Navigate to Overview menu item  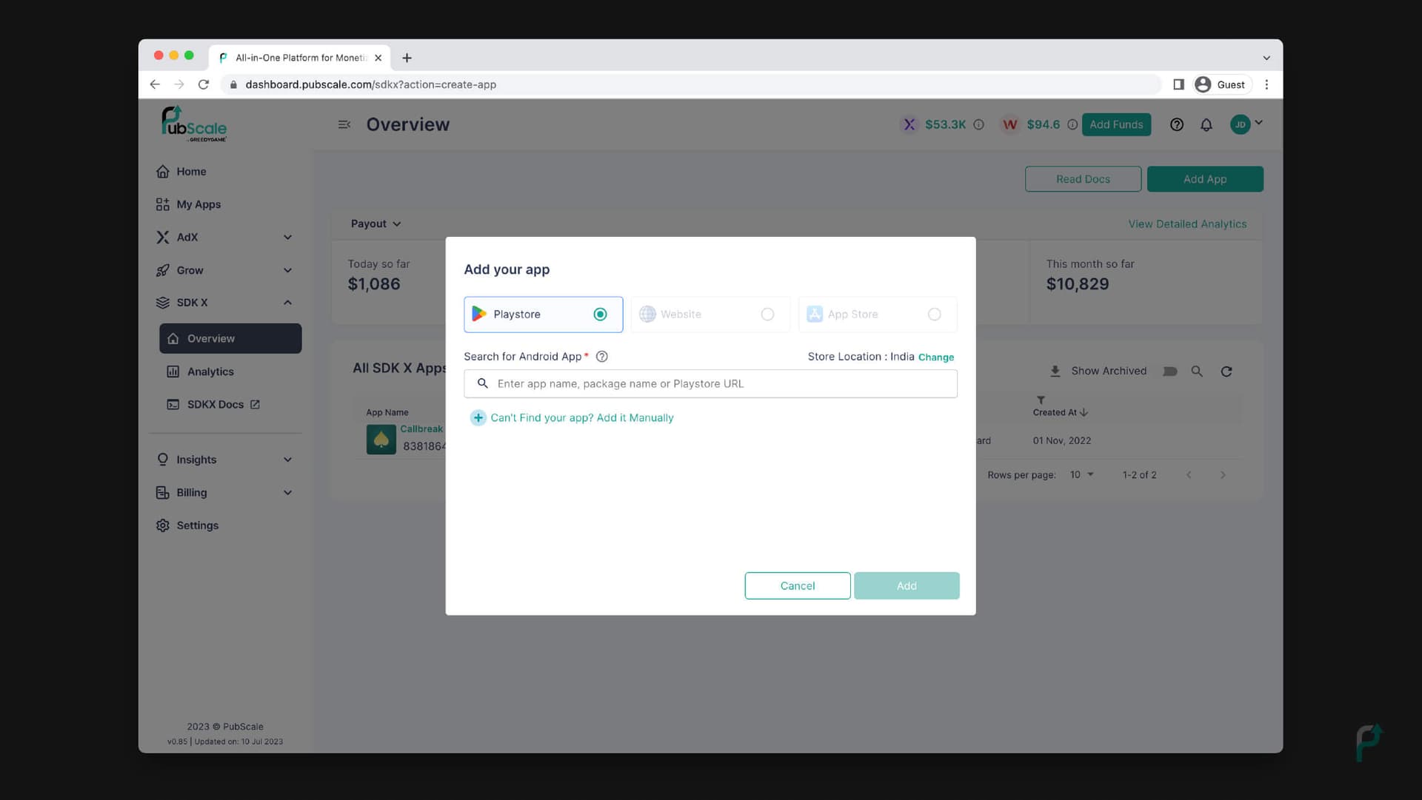point(211,338)
